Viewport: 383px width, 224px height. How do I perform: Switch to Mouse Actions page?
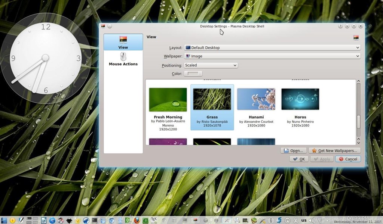(123, 59)
